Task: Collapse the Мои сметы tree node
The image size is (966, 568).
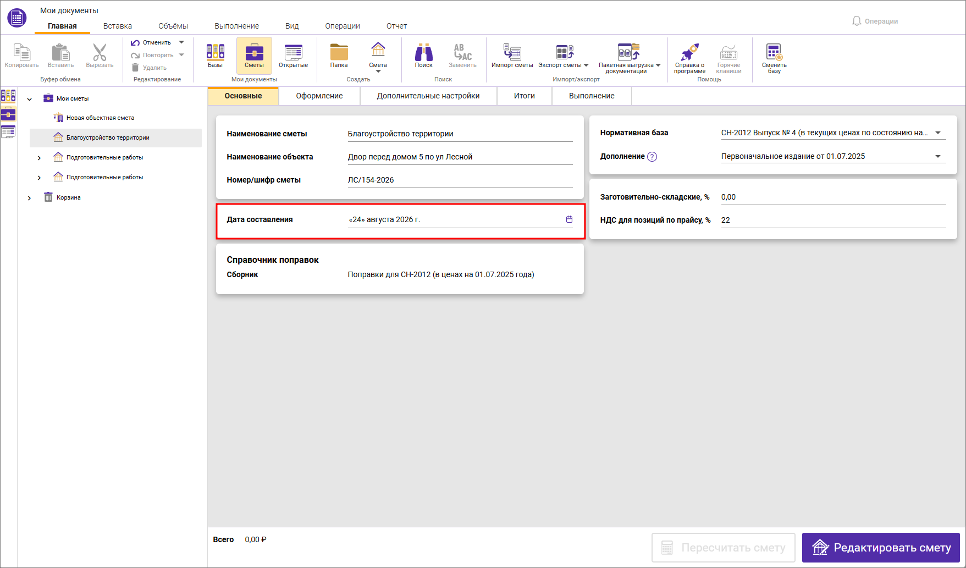Action: (30, 99)
